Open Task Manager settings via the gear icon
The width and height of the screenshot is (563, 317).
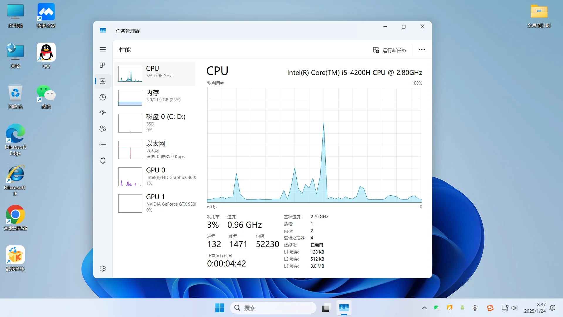click(x=102, y=268)
